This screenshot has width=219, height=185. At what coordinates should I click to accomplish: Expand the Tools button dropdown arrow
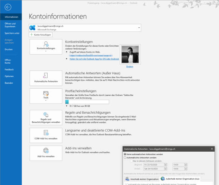(x=46, y=100)
